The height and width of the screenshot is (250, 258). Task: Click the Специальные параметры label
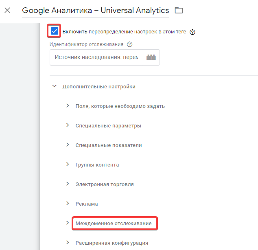pyautogui.click(x=108, y=126)
